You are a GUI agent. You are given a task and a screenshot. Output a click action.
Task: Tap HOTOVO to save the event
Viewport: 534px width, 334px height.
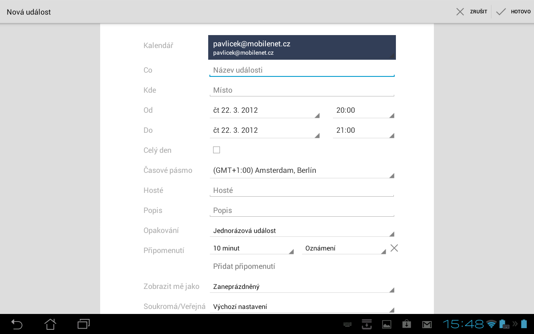(x=514, y=11)
